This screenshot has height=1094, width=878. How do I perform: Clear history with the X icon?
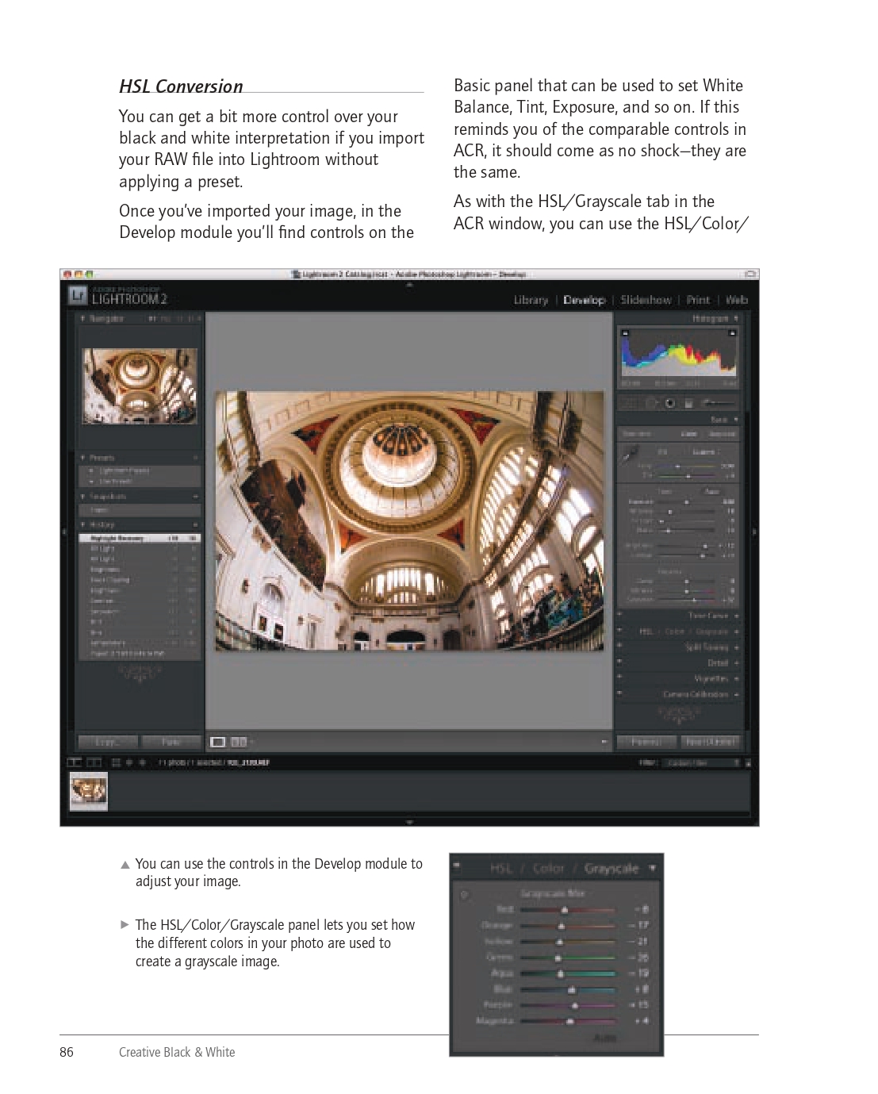click(x=195, y=524)
